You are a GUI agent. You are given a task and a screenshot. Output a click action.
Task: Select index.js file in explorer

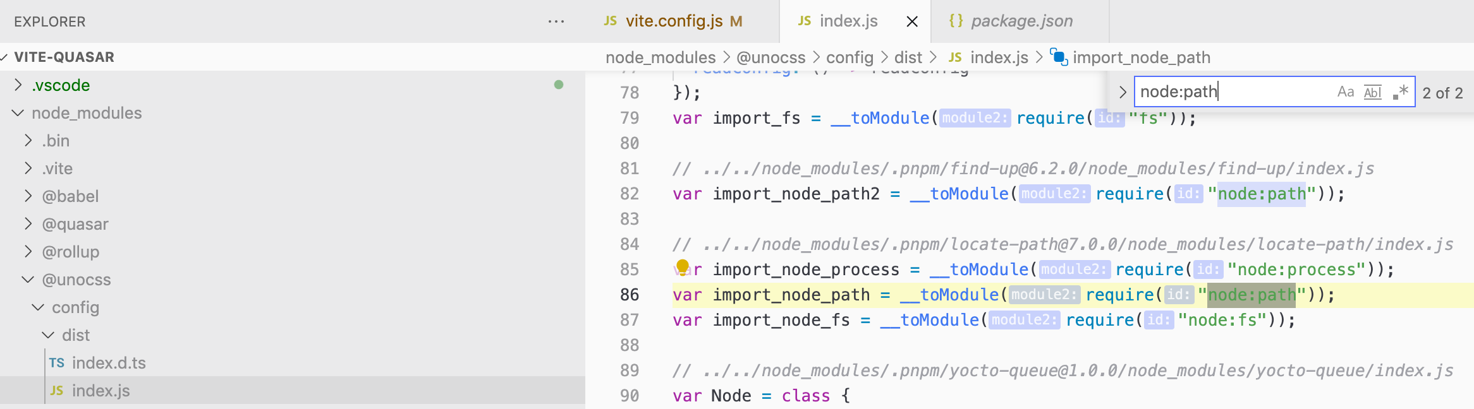[x=293, y=391]
